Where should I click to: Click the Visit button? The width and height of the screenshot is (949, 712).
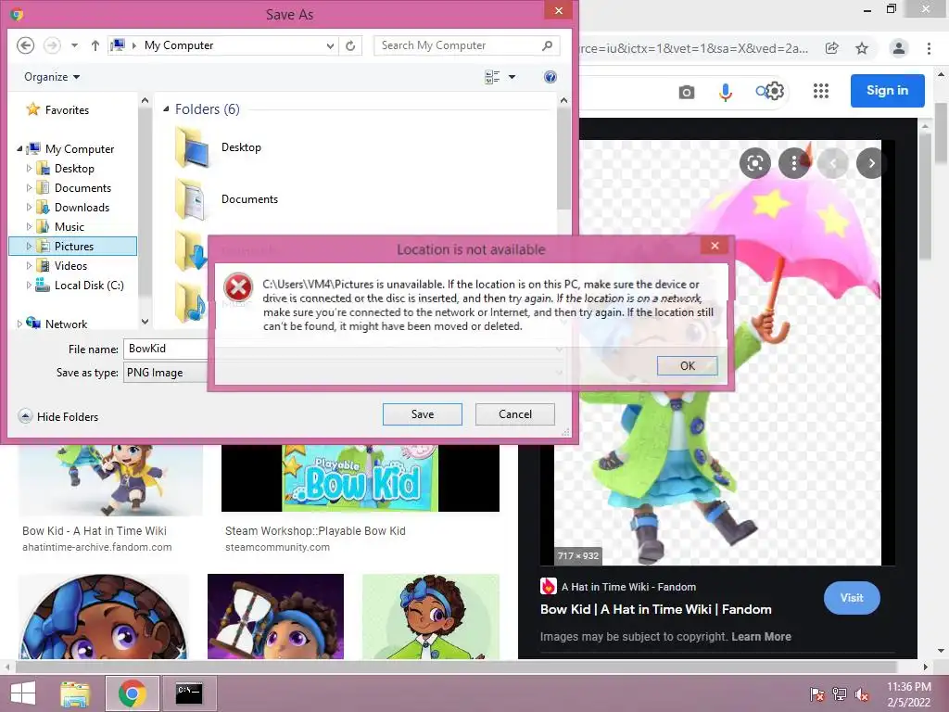click(x=852, y=598)
